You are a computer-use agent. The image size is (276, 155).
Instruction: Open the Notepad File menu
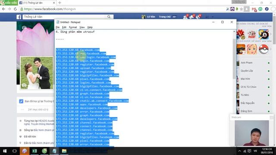(x=57, y=27)
